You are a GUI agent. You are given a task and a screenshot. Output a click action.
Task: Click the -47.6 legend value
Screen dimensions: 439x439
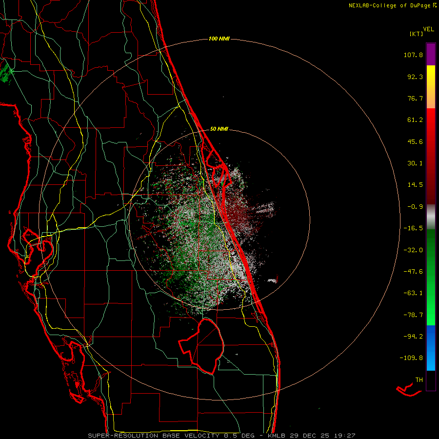tap(413, 272)
